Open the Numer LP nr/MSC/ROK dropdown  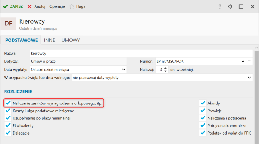point(243,61)
